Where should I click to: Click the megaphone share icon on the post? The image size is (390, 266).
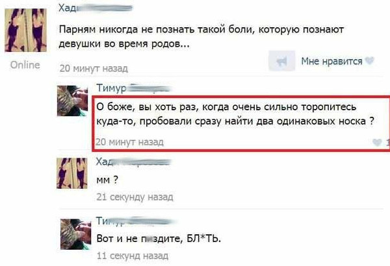[282, 61]
